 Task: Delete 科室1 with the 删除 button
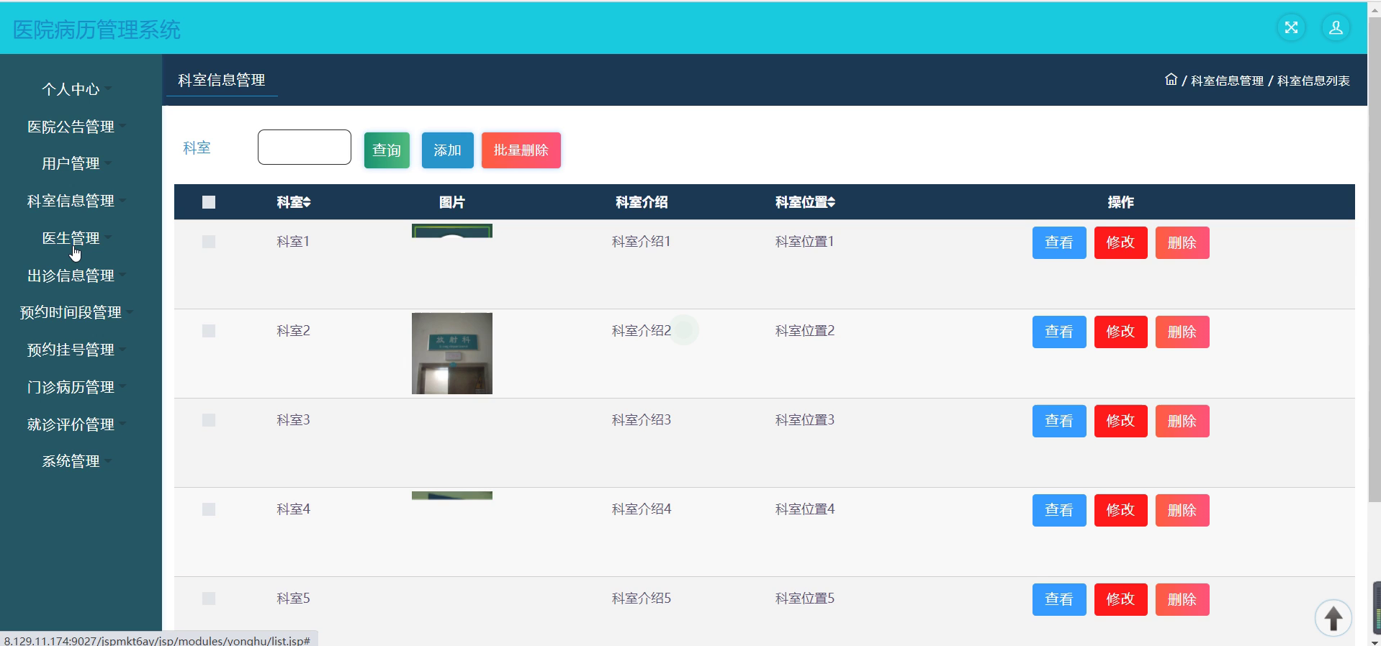pos(1182,242)
